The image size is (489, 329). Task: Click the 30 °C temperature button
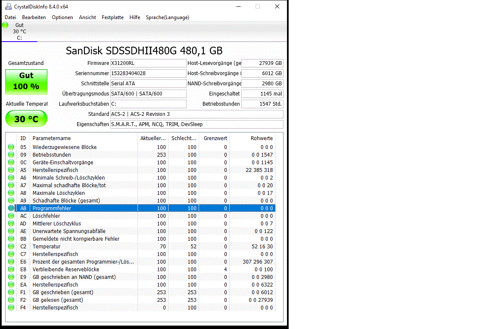[x=26, y=119]
